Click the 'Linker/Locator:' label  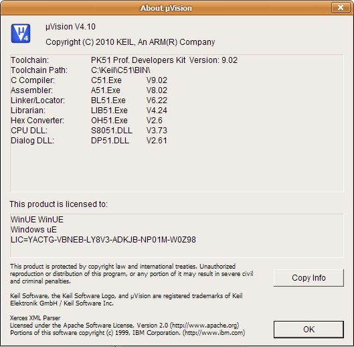coord(37,100)
